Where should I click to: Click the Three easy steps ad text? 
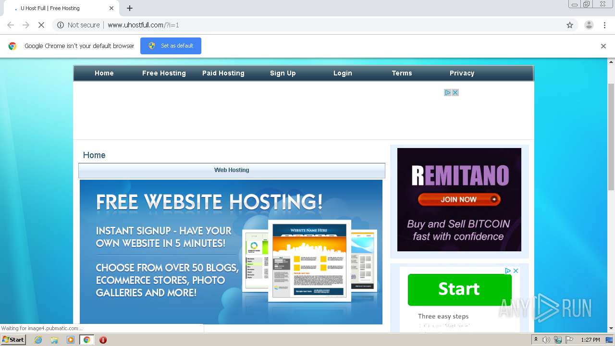tap(443, 316)
